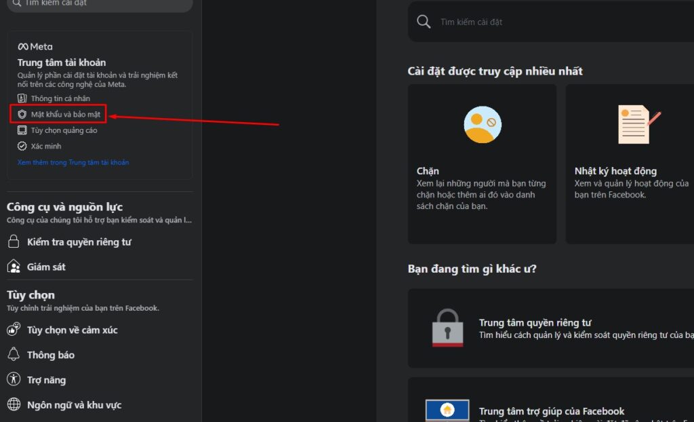The height and width of the screenshot is (422, 694).
Task: Select the blocked-user icon on the Chặn card
Action: pos(482,124)
